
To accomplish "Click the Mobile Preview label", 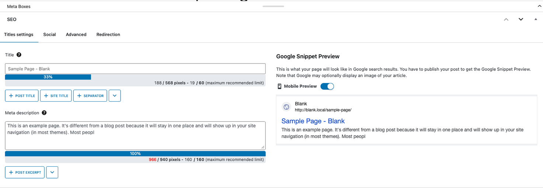I will pos(300,86).
